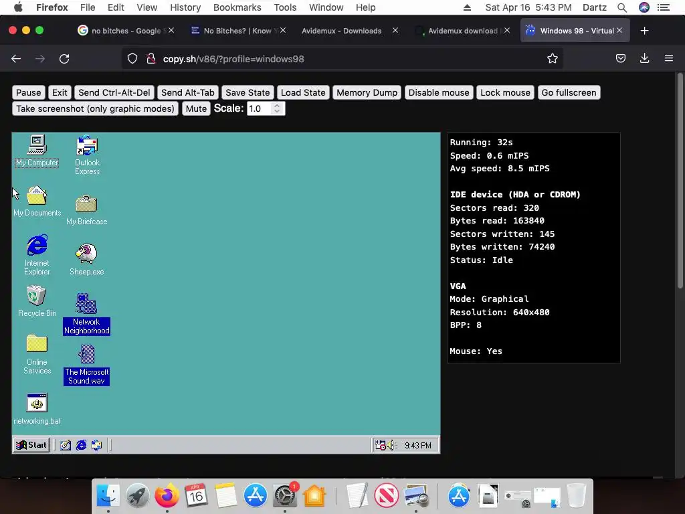The image size is (685, 514).
Task: Launch Internet Explorer desktop icon
Action: (x=37, y=255)
